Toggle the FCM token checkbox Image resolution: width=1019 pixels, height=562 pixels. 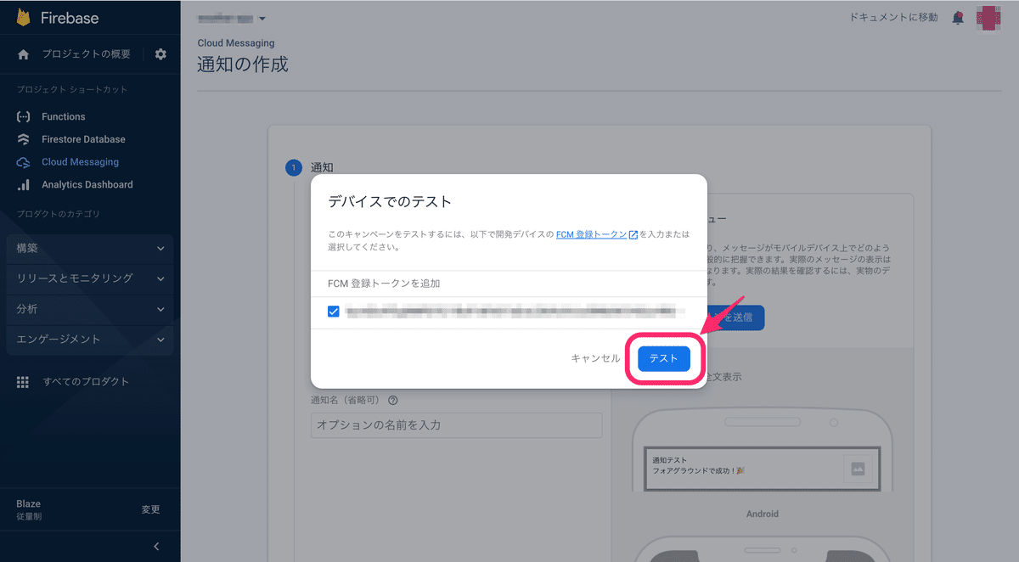334,312
